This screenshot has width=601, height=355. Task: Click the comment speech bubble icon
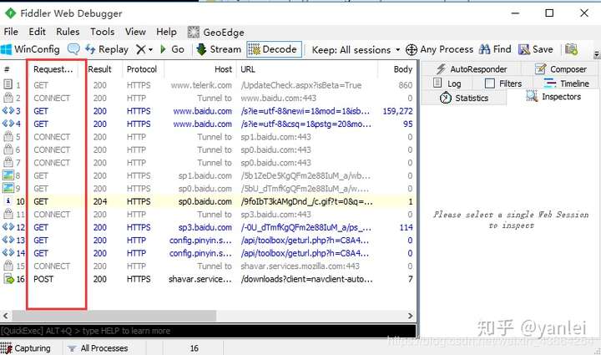point(73,49)
